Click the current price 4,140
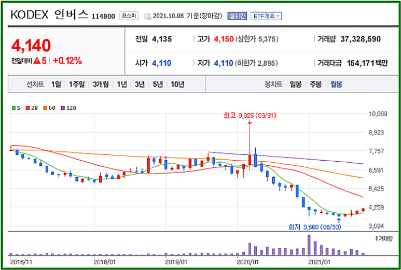Image resolution: width=401 pixels, height=270 pixels. [x=31, y=46]
